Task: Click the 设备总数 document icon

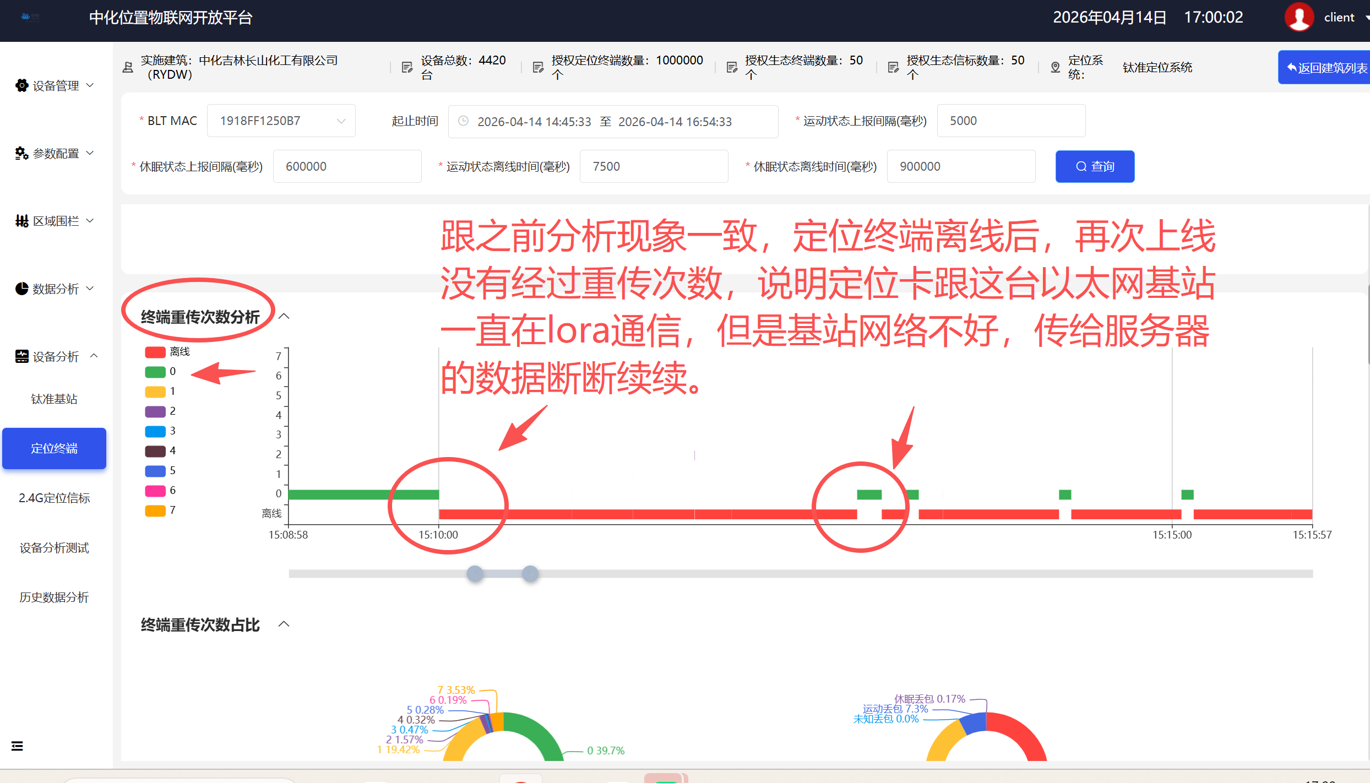Action: pos(407,67)
